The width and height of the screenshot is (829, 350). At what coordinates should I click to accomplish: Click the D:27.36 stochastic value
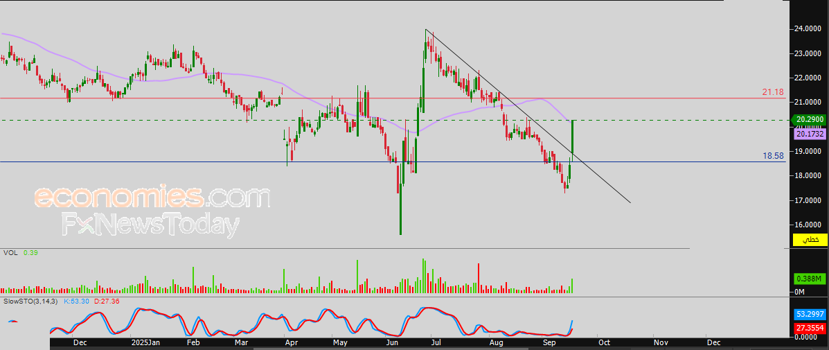[107, 301]
